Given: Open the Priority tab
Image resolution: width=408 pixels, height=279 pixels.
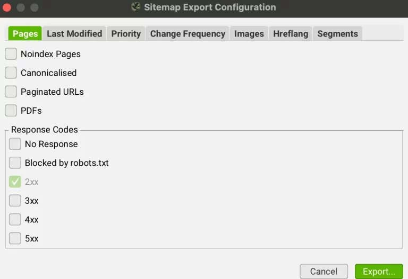Looking at the screenshot, I should tap(126, 34).
